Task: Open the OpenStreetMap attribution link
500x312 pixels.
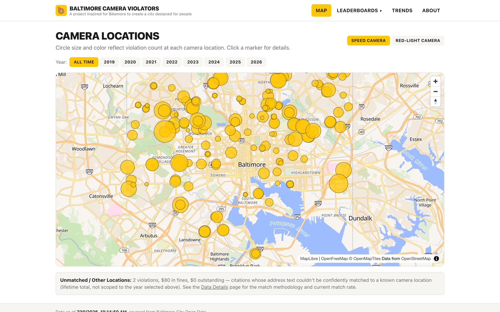Action: click(416, 259)
